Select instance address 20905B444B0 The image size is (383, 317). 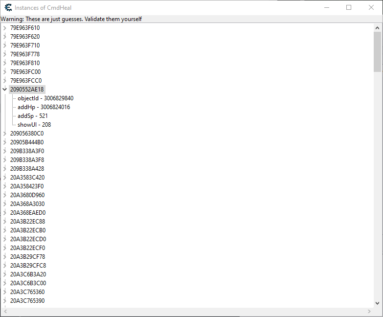pyautogui.click(x=27, y=142)
